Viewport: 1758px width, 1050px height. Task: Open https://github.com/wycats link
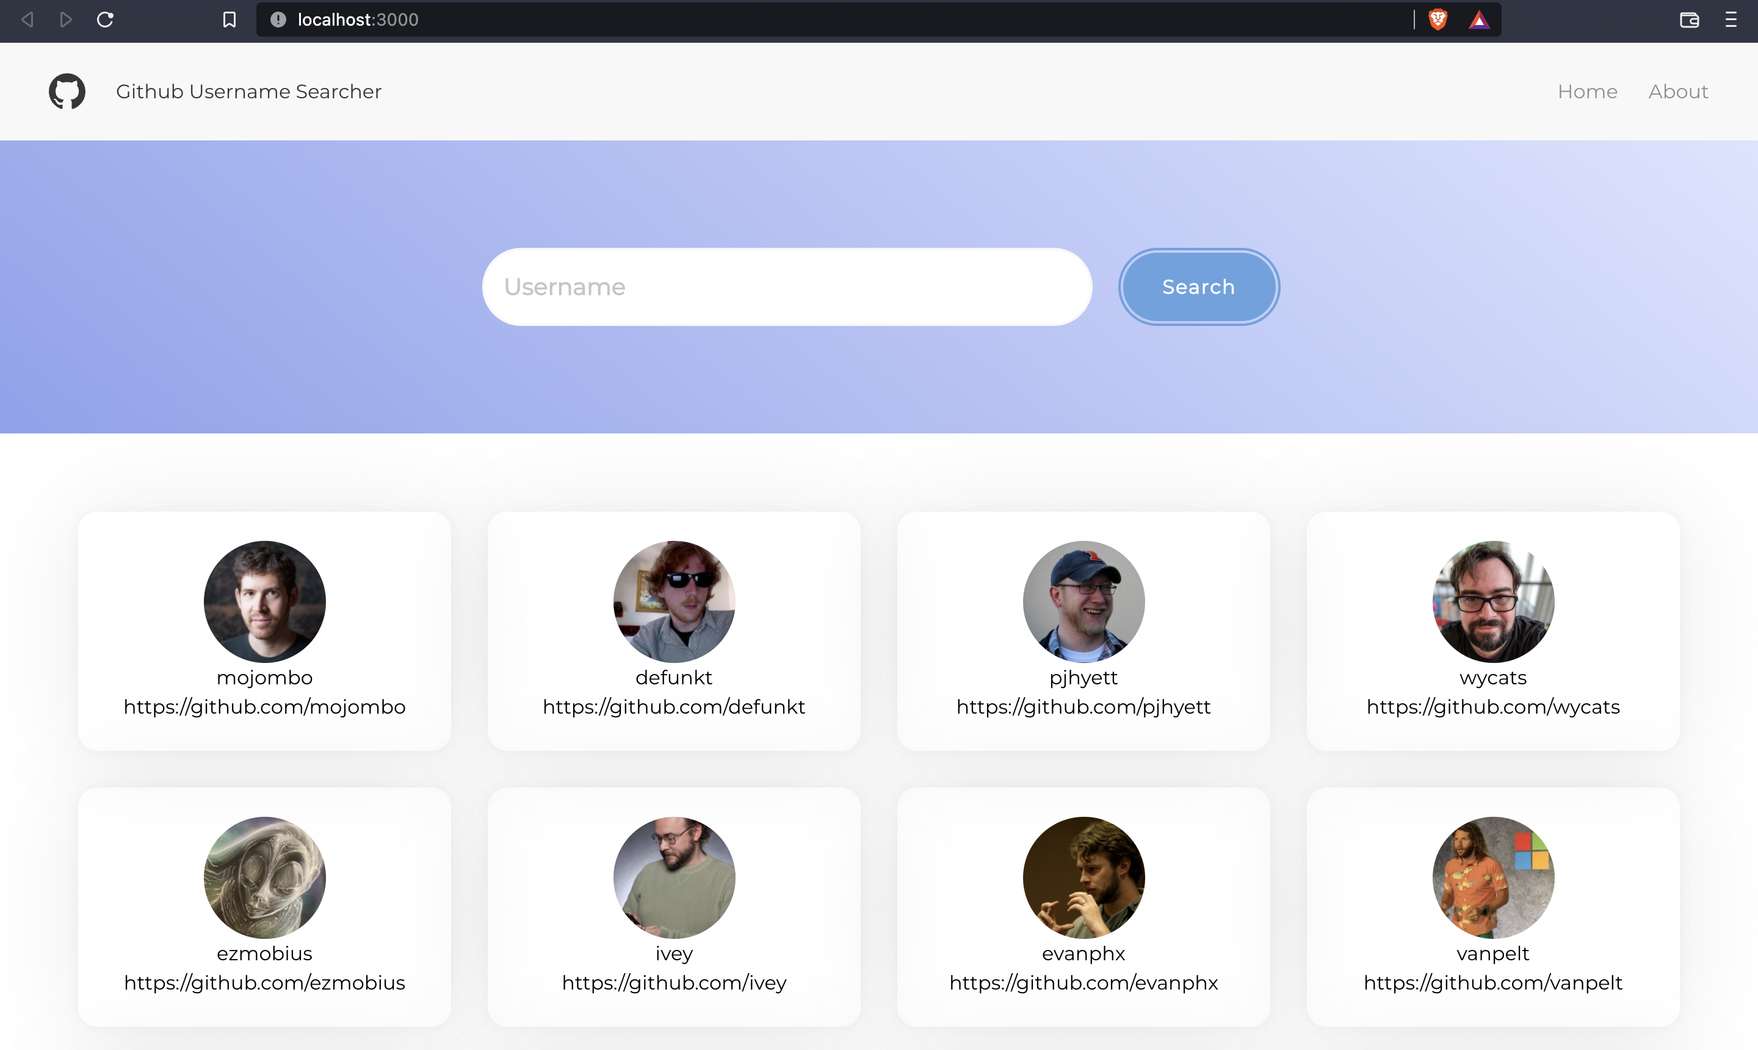click(x=1492, y=707)
